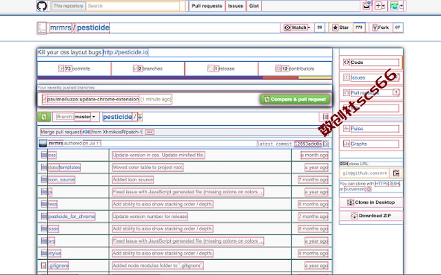Open the plus create-new dropdown
Image resolution: width=441 pixels, height=275 pixels.
pyautogui.click(x=380, y=5)
